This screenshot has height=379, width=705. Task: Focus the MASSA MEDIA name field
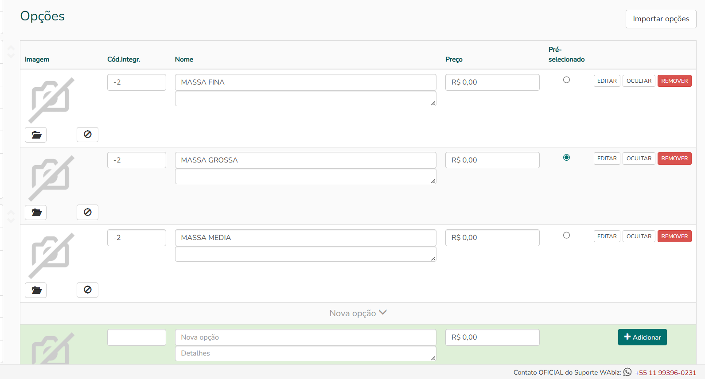coord(305,238)
